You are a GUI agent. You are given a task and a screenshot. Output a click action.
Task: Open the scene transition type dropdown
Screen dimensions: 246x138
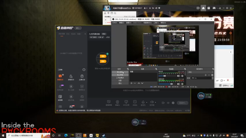(200, 72)
